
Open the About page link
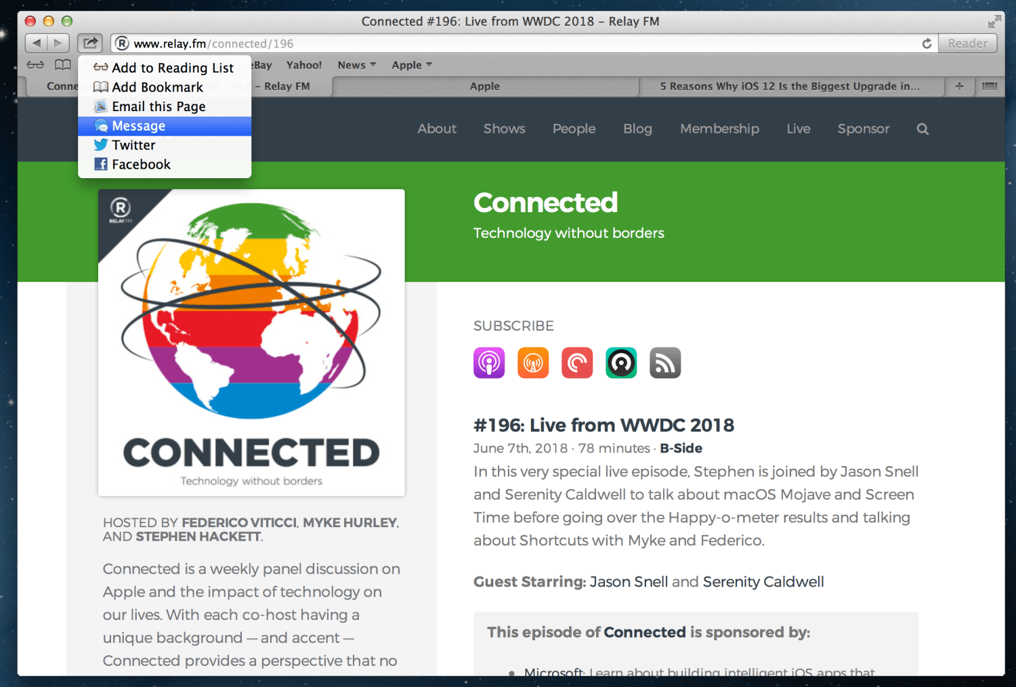point(437,129)
